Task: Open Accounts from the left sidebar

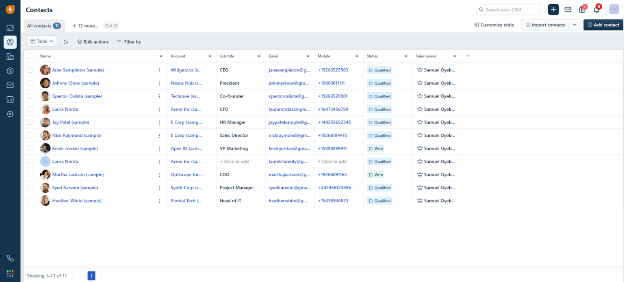Action: (10, 56)
